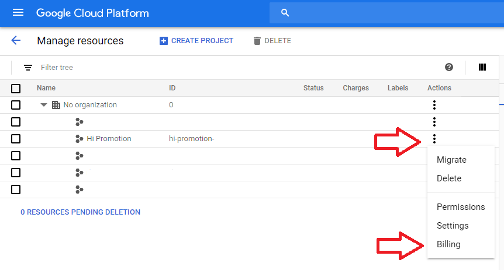Open 0 RESOURCES PENDING DELETION link
This screenshot has width=504, height=270.
pyautogui.click(x=80, y=212)
